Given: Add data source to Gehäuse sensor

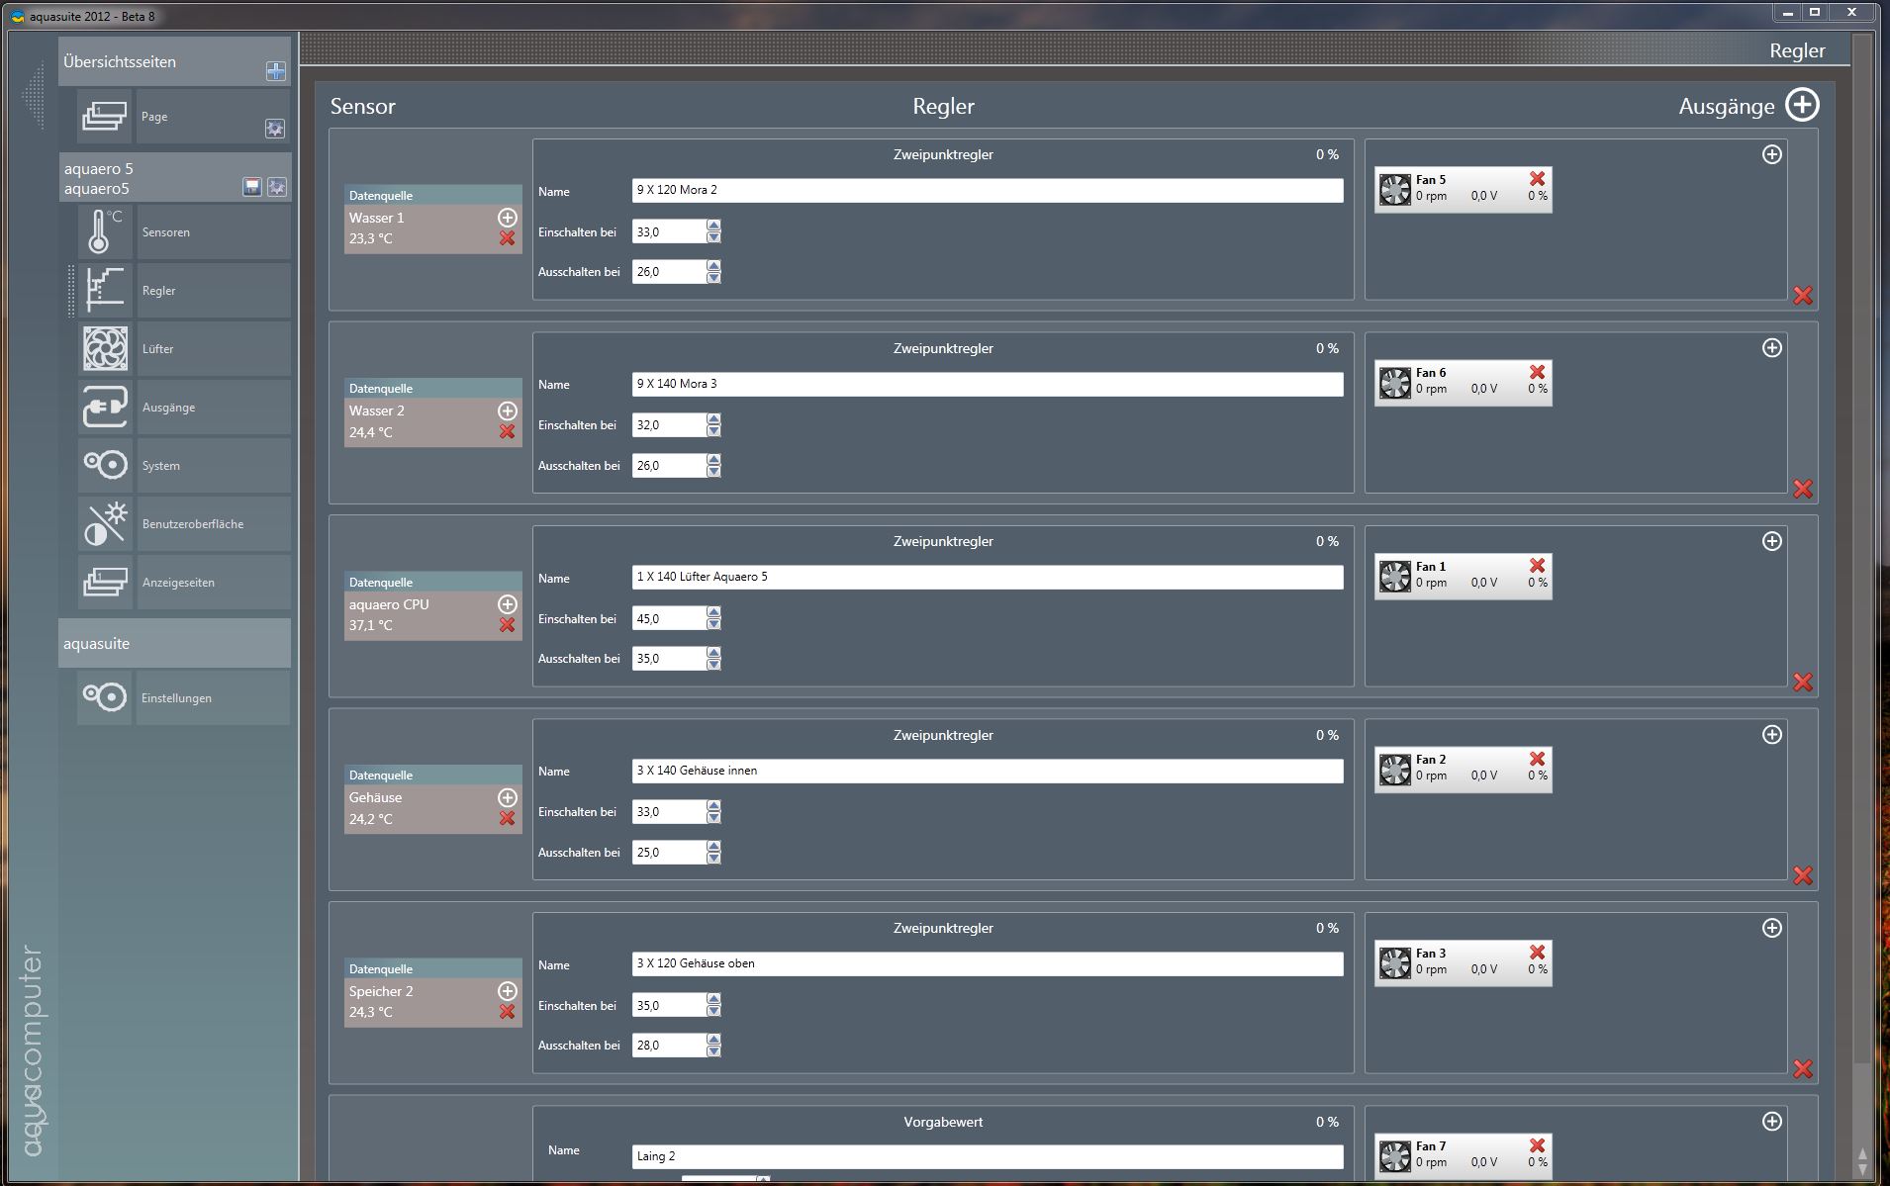Looking at the screenshot, I should [x=507, y=797].
